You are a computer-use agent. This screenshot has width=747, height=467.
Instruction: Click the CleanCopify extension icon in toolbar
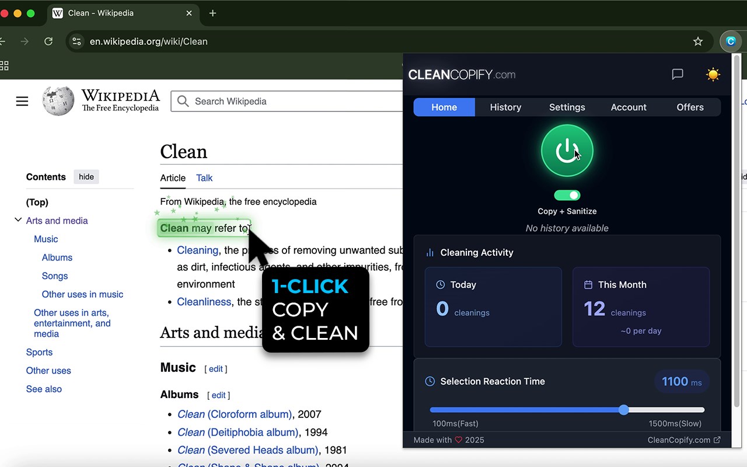tap(731, 41)
